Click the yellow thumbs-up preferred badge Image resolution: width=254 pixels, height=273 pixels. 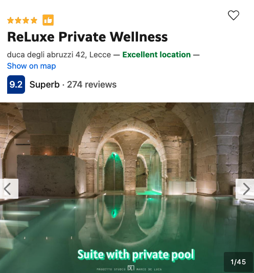tap(48, 20)
